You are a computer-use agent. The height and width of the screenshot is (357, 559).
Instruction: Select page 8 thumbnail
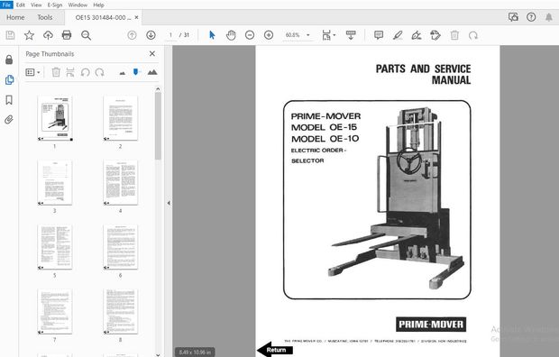coord(121,312)
